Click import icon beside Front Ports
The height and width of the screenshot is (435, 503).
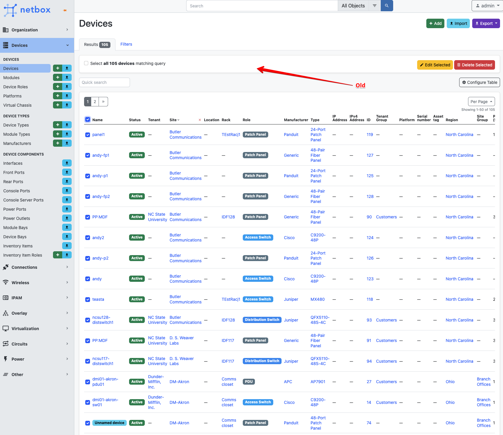[67, 172]
